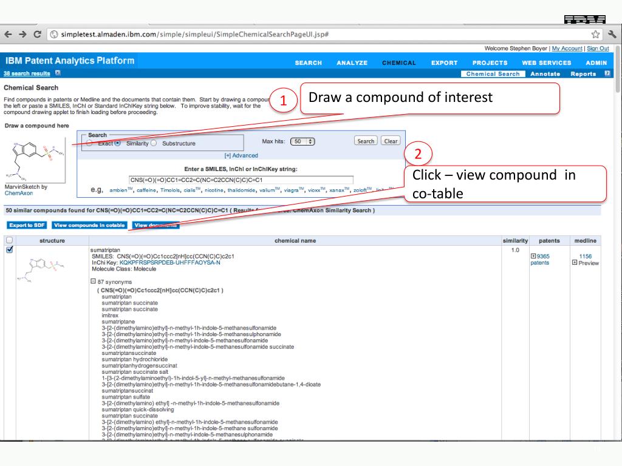Expand the [+] Advanced search options
The height and width of the screenshot is (466, 622).
[241, 155]
